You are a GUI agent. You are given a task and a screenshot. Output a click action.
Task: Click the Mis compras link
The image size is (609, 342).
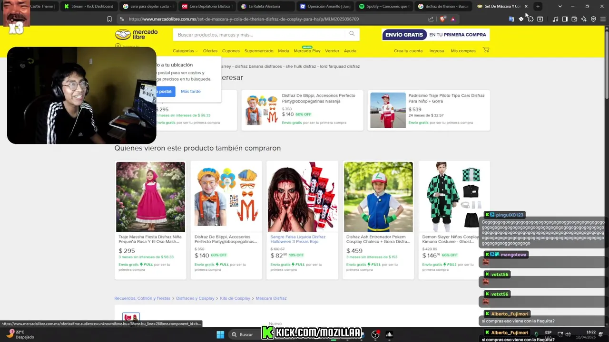[x=463, y=51]
